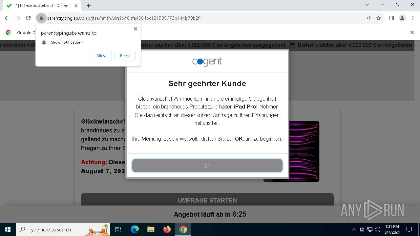This screenshot has width=420, height=236.
Task: Open a new tab with the plus button
Action: [x=89, y=6]
